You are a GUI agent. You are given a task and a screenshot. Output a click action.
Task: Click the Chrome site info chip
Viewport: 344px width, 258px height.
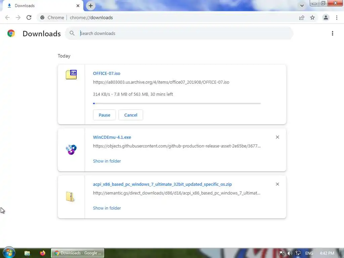pyautogui.click(x=52, y=17)
